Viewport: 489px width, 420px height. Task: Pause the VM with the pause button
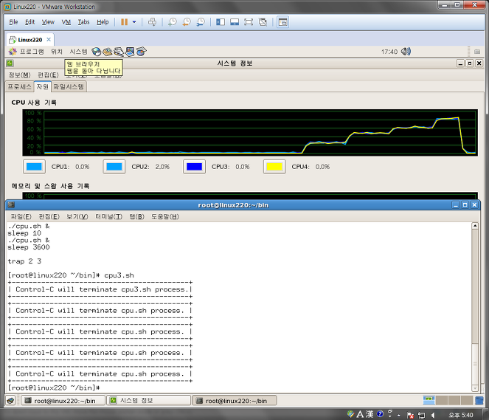[124, 22]
